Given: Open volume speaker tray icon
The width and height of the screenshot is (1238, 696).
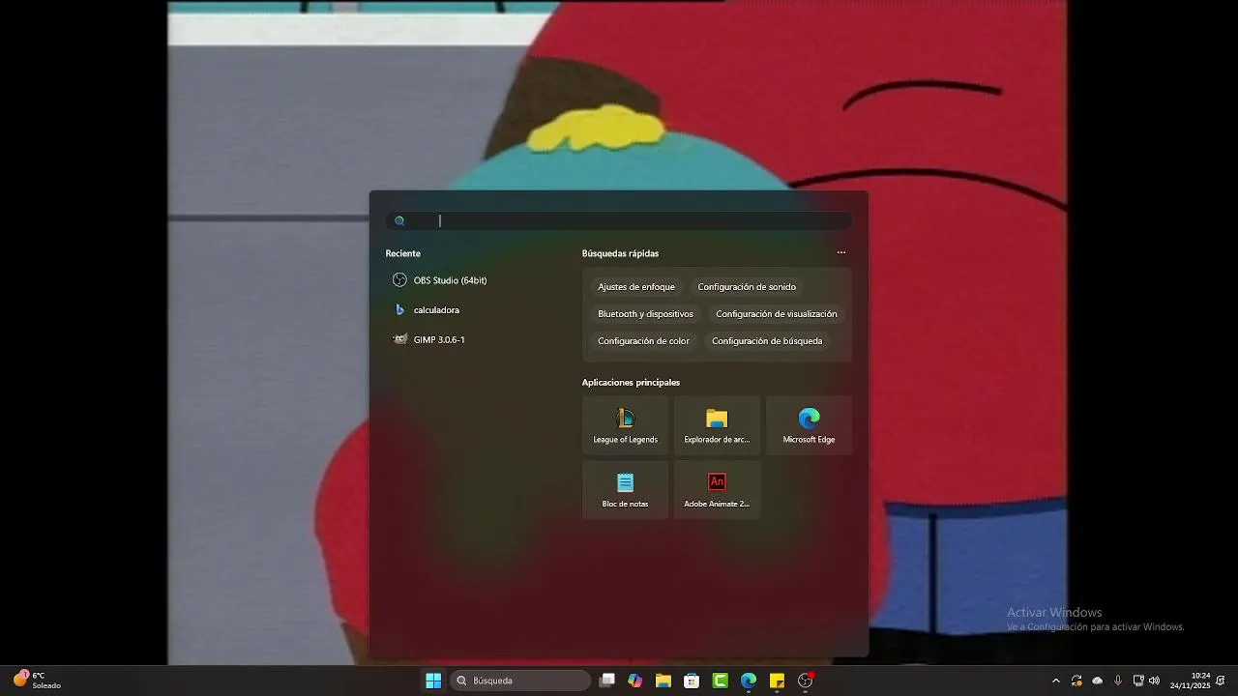Looking at the screenshot, I should point(1154,681).
